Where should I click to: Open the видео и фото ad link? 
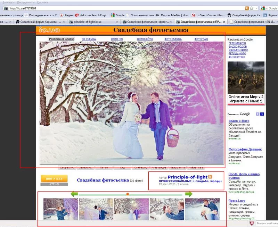tap(239, 121)
